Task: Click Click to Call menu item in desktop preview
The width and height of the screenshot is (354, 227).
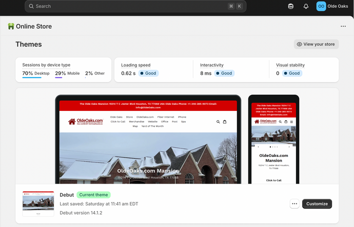Action: (x=118, y=122)
